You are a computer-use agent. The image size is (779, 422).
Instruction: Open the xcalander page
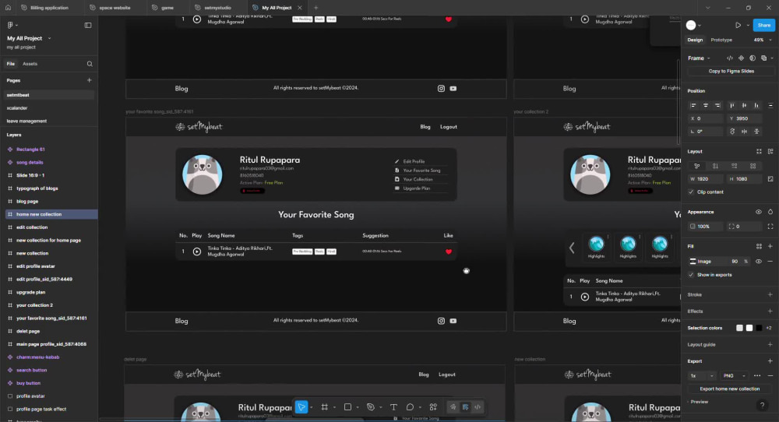[x=17, y=107]
